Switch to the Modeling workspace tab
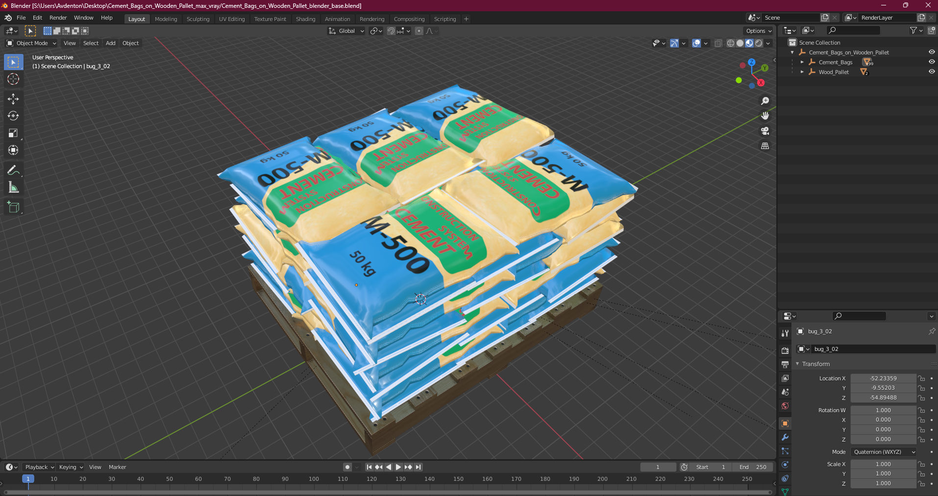Image resolution: width=938 pixels, height=496 pixels. coord(166,19)
